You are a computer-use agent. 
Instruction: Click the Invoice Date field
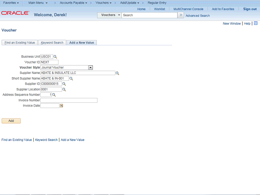pos(50,106)
